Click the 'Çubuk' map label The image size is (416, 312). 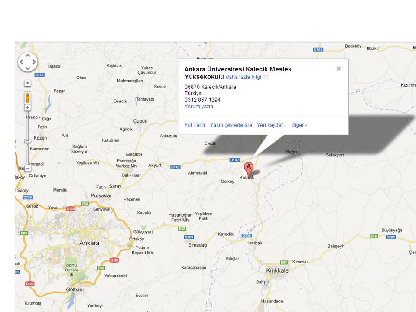[x=140, y=121]
